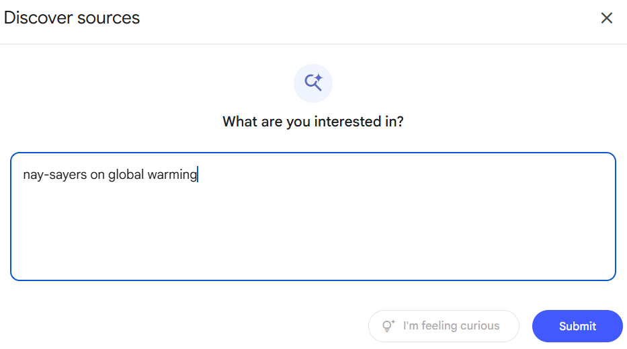Close the Discover sources dialog
This screenshot has height=349, width=627.
(607, 18)
